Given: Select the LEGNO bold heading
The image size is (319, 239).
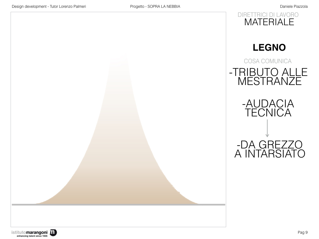Looking at the screenshot, I should coord(269,48).
